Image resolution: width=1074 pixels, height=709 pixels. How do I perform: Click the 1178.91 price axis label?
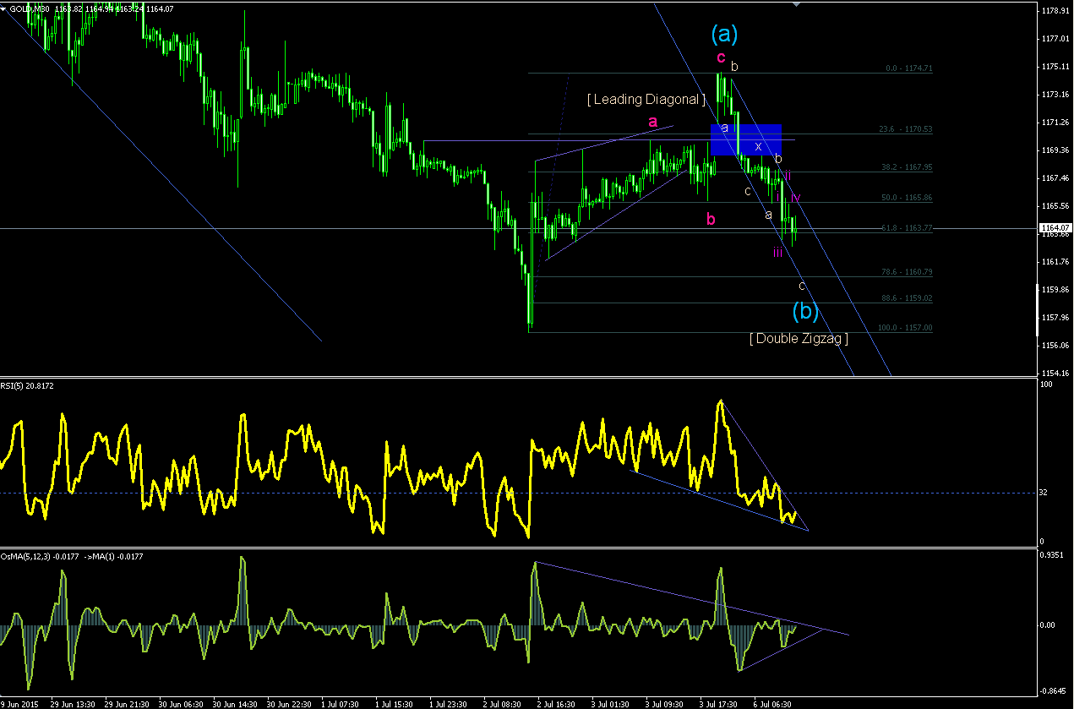coord(1055,11)
